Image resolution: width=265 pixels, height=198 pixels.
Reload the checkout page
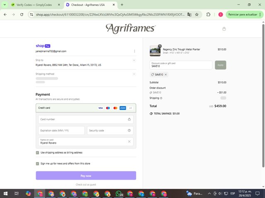22,15
